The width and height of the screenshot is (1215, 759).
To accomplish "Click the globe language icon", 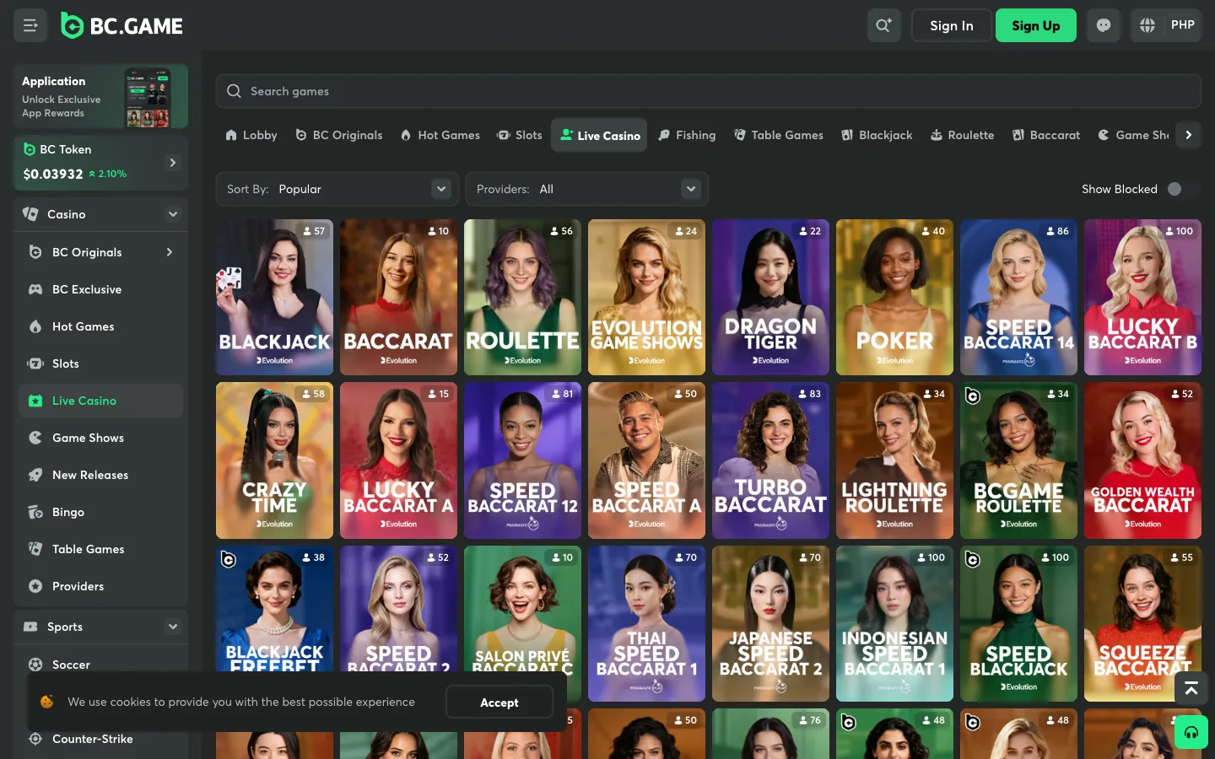I will [1147, 25].
